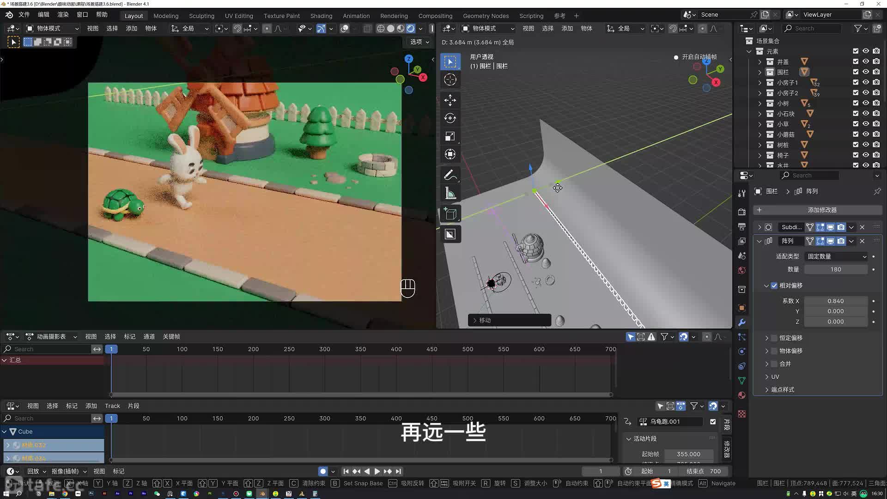Open the Render properties tab
Viewport: 887px width, 499px height.
(741, 212)
